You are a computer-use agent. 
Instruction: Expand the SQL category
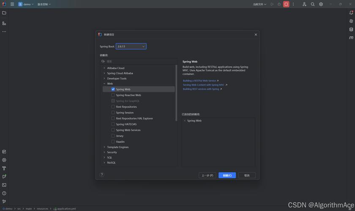[x=104, y=157]
